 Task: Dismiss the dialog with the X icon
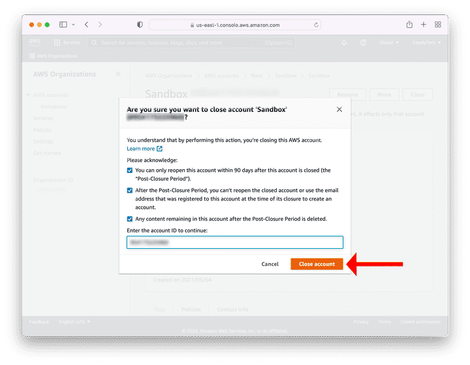pyautogui.click(x=339, y=110)
